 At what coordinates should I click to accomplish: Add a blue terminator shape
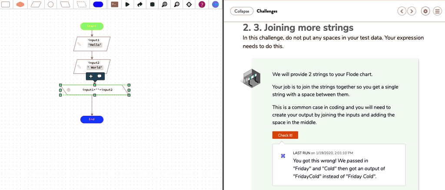[x=98, y=4]
